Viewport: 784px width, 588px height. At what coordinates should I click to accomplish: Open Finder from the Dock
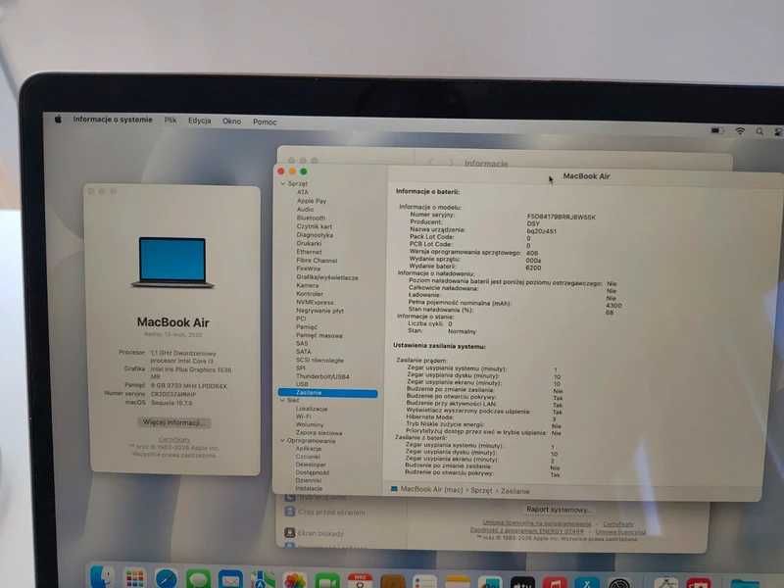point(102,578)
